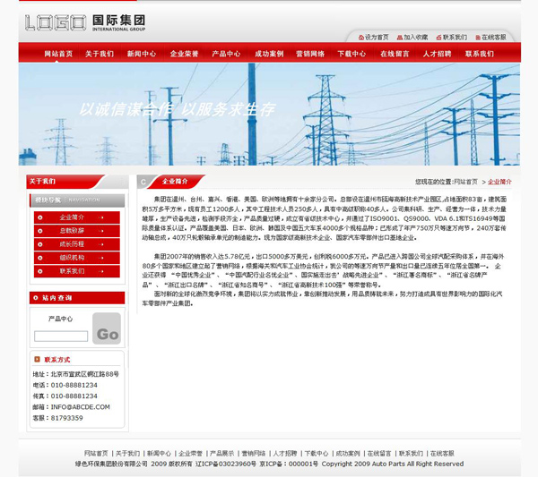Click the bullet icon beside 成长历程
Screen dimensions: 538x477
pyautogui.click(x=39, y=244)
